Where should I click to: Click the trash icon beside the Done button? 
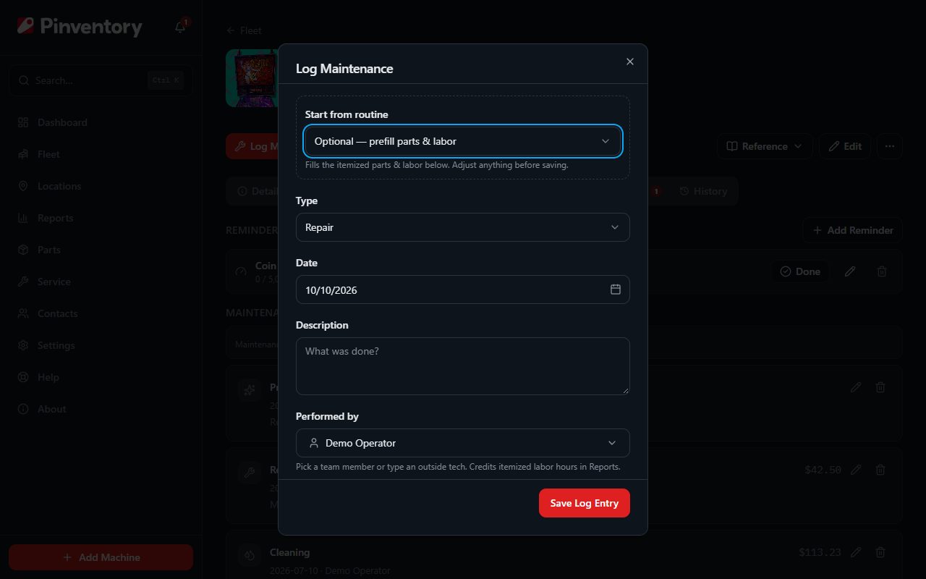pyautogui.click(x=882, y=271)
